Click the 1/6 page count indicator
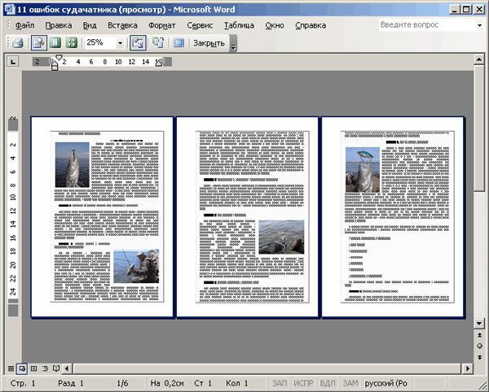Image resolution: width=489 pixels, height=392 pixels. click(x=122, y=383)
